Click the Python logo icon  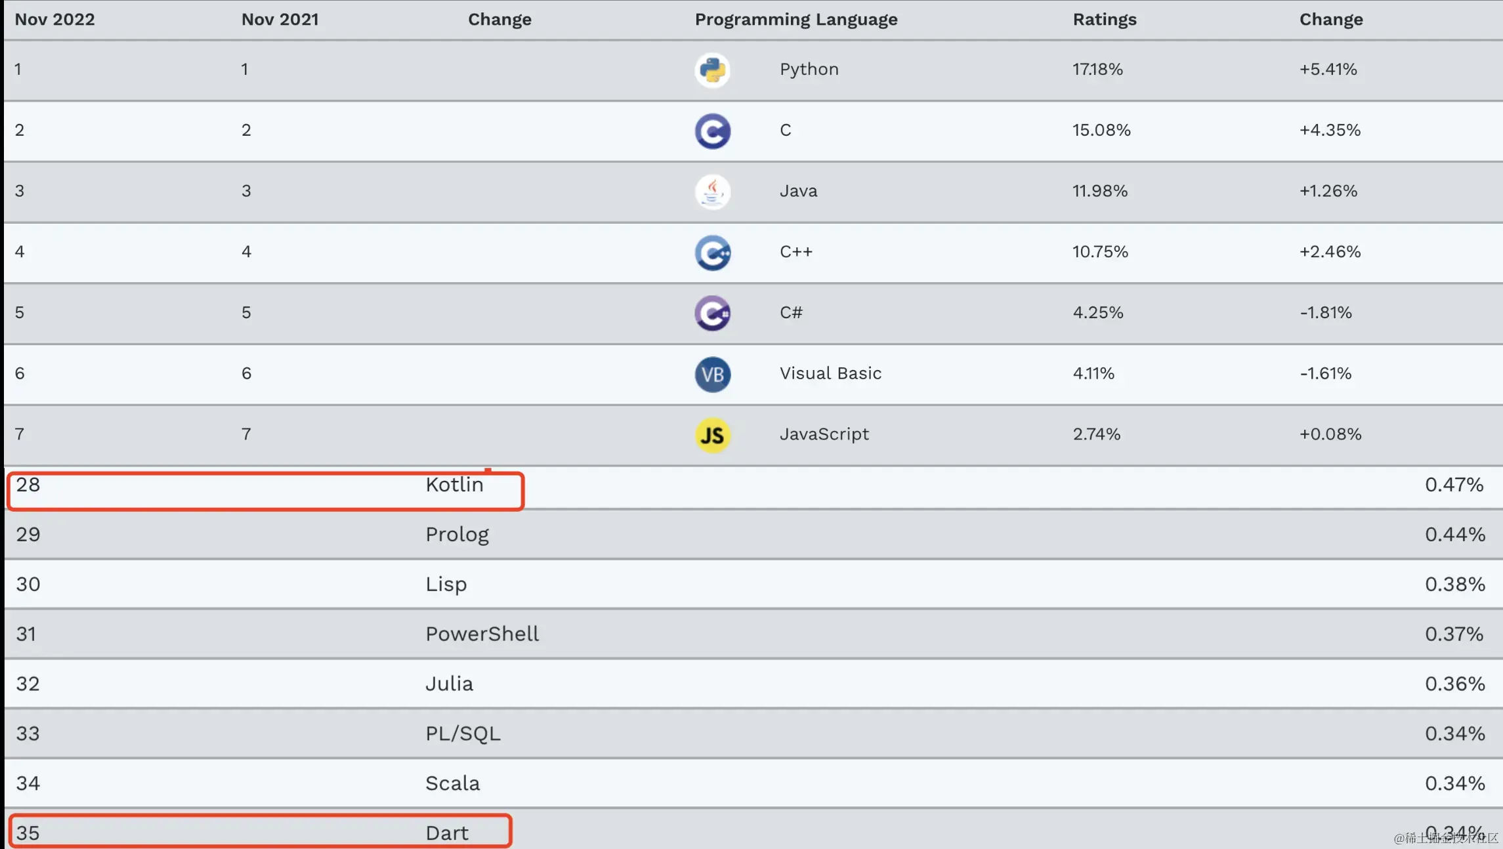pos(712,70)
